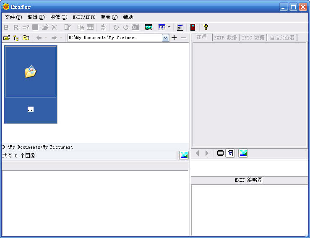310x238 pixels.
Task: Switch to the EXIF 数据 tab
Action: click(225, 38)
